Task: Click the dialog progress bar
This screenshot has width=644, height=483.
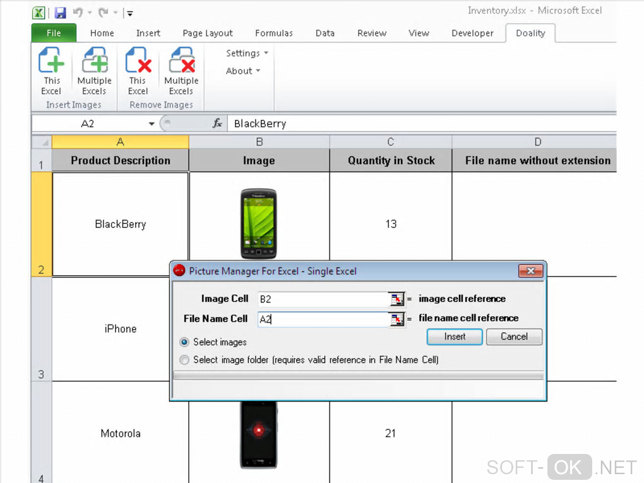Action: point(359,376)
